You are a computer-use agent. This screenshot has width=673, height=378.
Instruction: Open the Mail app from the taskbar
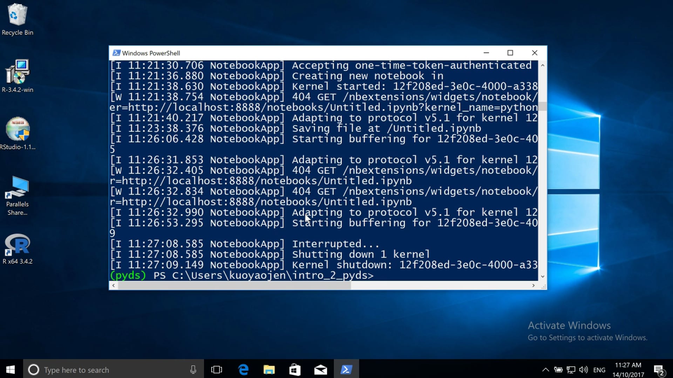tap(320, 370)
